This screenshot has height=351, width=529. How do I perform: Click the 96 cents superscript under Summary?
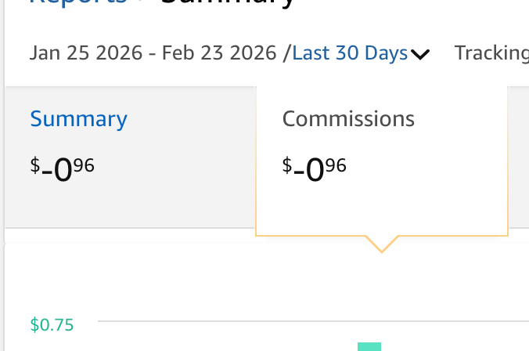[x=85, y=165]
